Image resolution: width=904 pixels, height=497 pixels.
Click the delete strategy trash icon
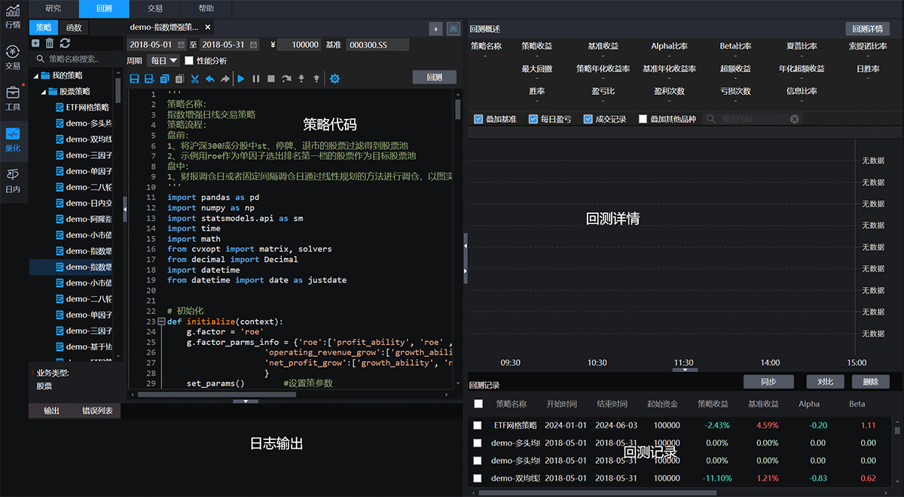coord(50,43)
